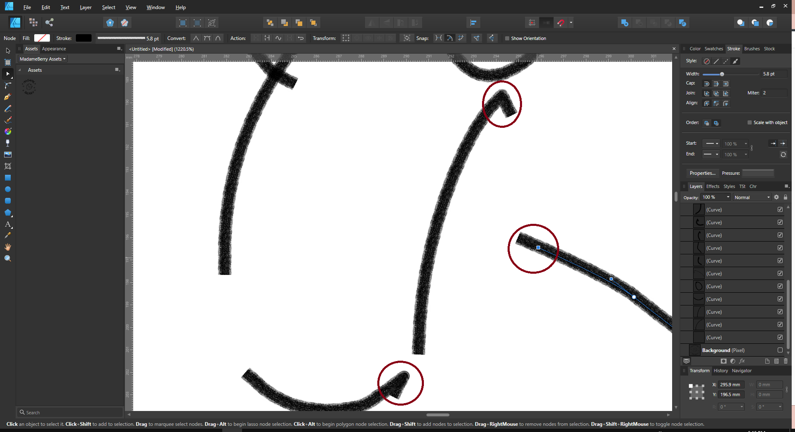Select the Place Image tool
Image resolution: width=795 pixels, height=432 pixels.
(8, 155)
